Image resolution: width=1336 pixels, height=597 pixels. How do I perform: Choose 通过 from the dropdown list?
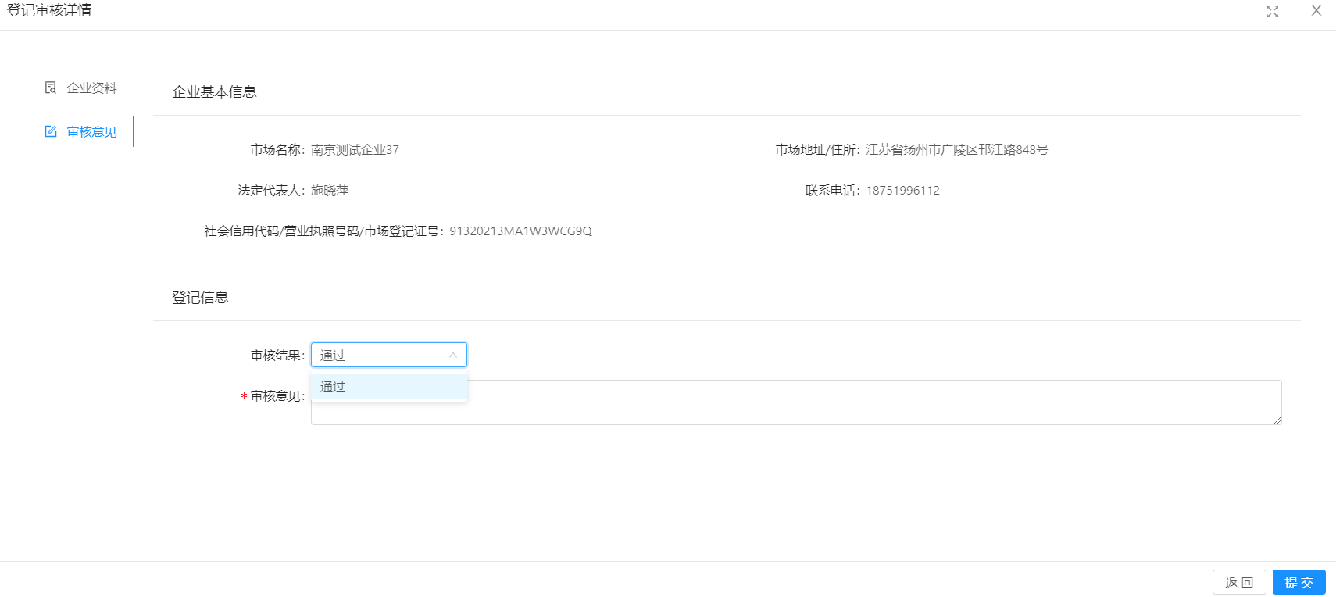(333, 387)
